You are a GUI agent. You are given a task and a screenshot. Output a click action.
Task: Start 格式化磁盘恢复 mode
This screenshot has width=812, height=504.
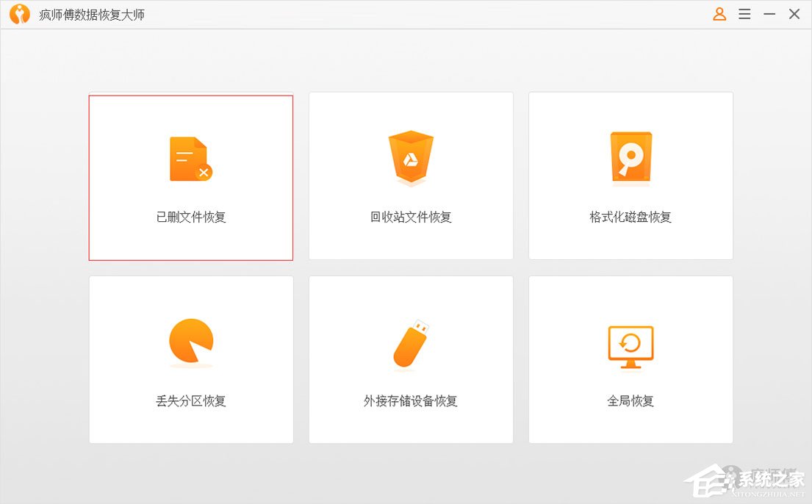click(630, 176)
